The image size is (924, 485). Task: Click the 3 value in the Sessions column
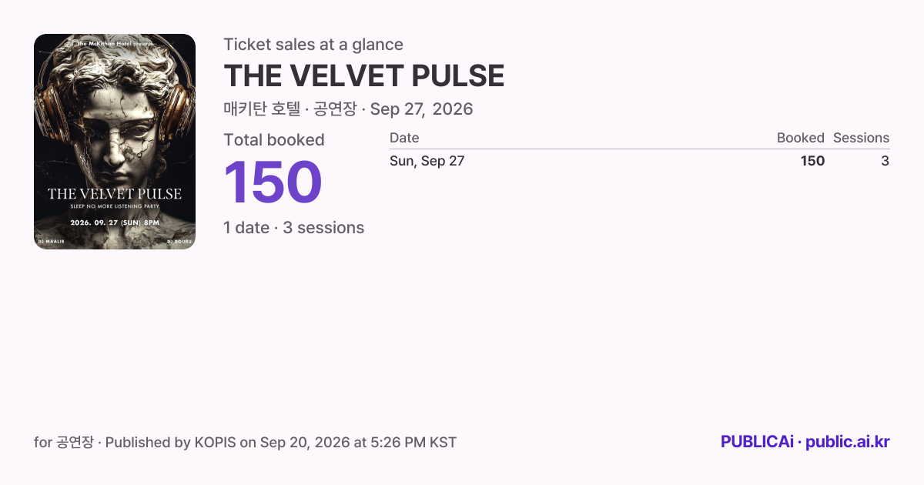[x=885, y=161]
